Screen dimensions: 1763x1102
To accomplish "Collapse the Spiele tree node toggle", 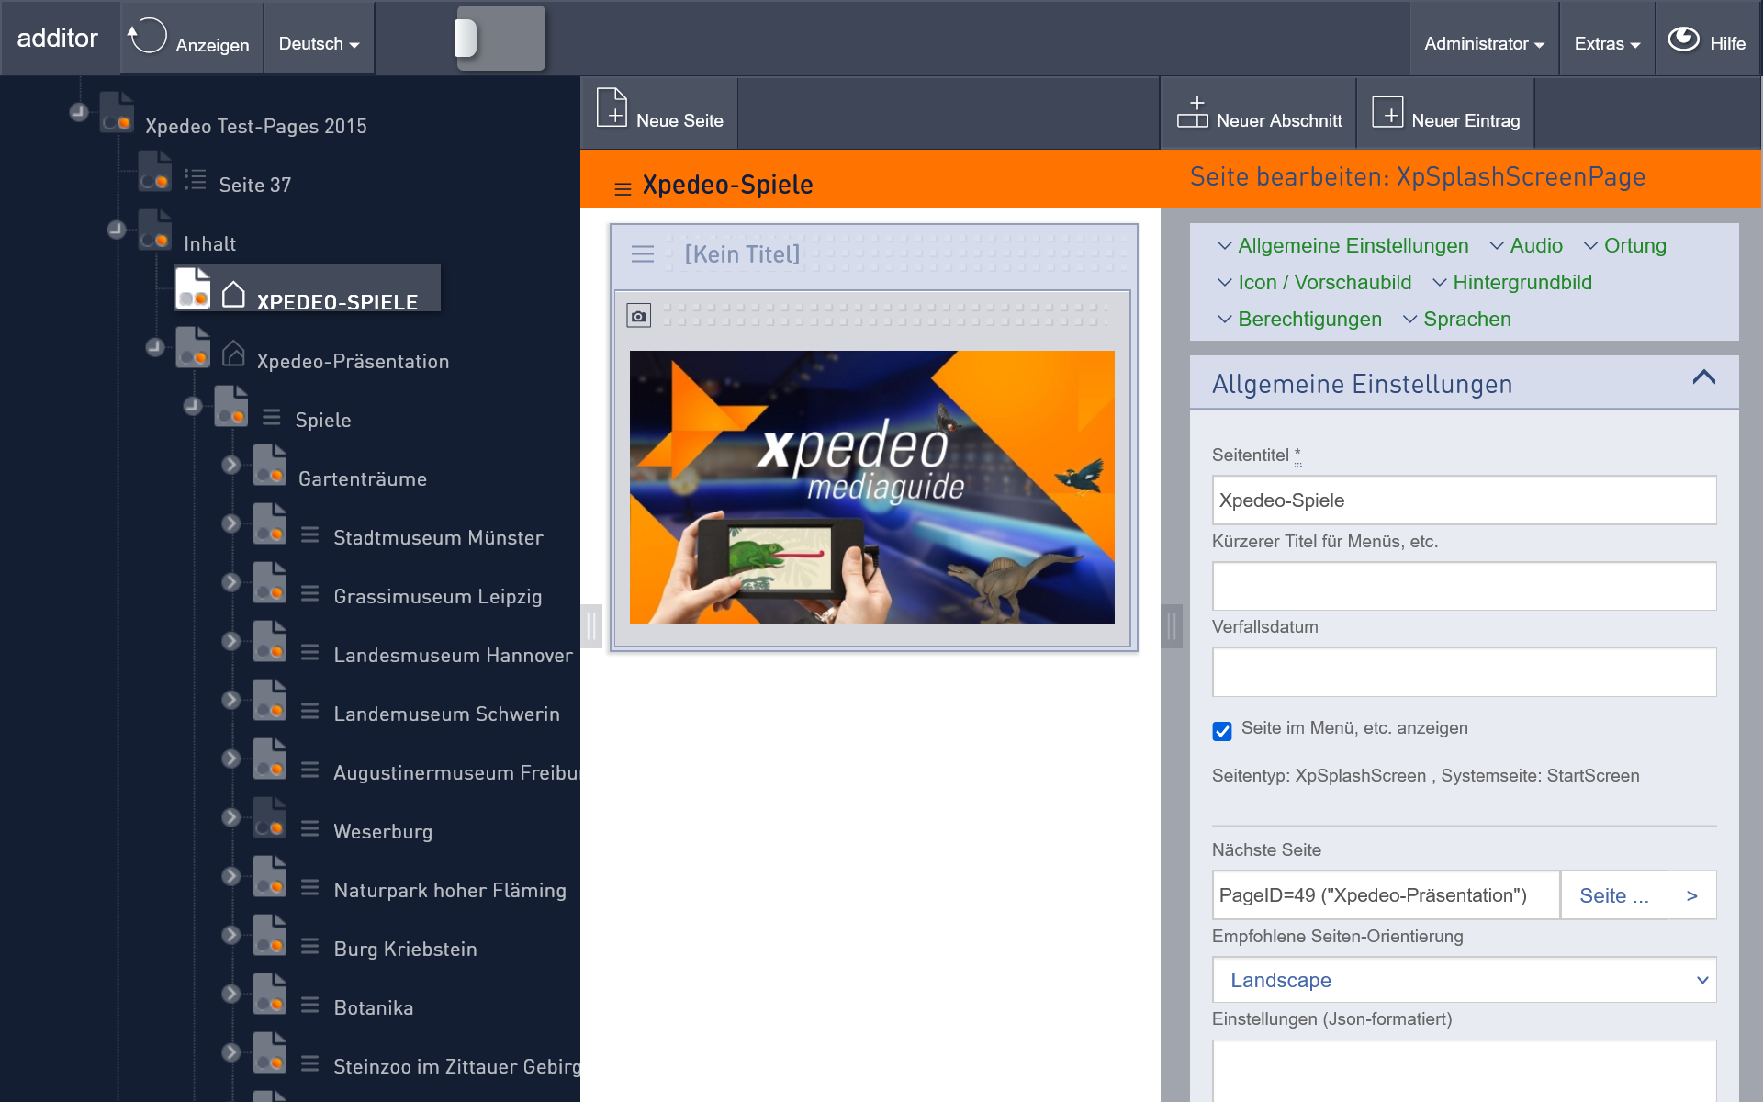I will pos(192,405).
